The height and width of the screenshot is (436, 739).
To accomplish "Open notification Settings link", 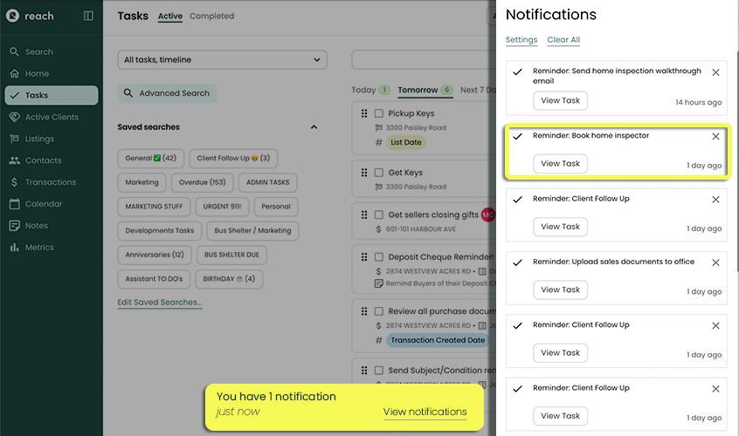I will click(x=521, y=40).
